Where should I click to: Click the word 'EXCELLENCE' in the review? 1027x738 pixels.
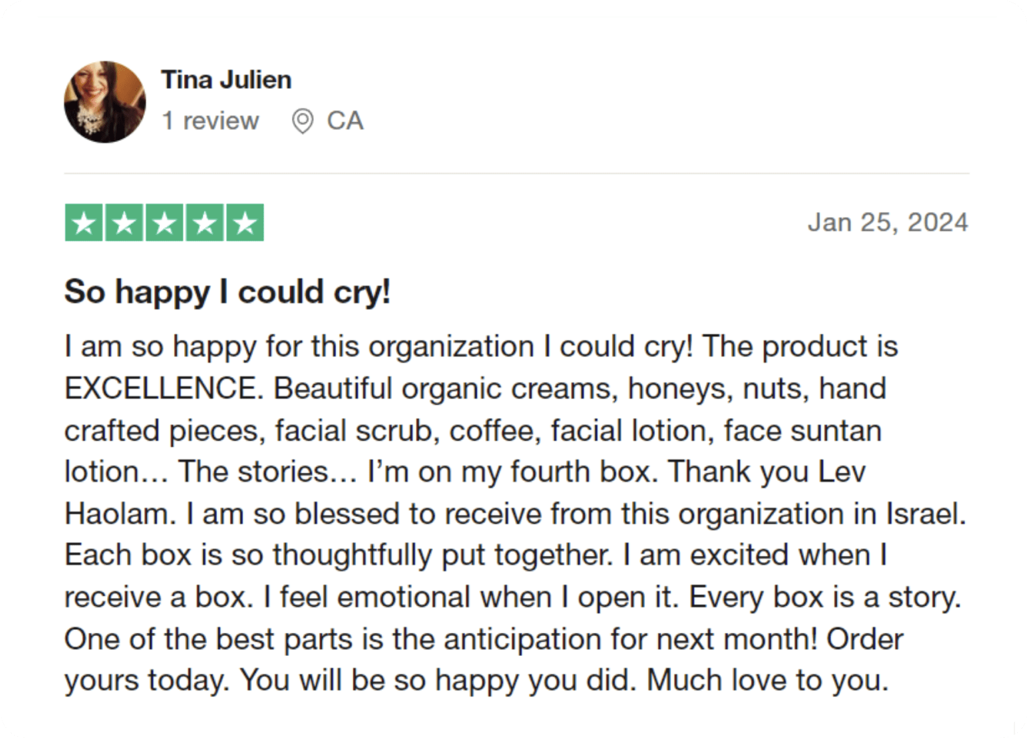pyautogui.click(x=160, y=389)
